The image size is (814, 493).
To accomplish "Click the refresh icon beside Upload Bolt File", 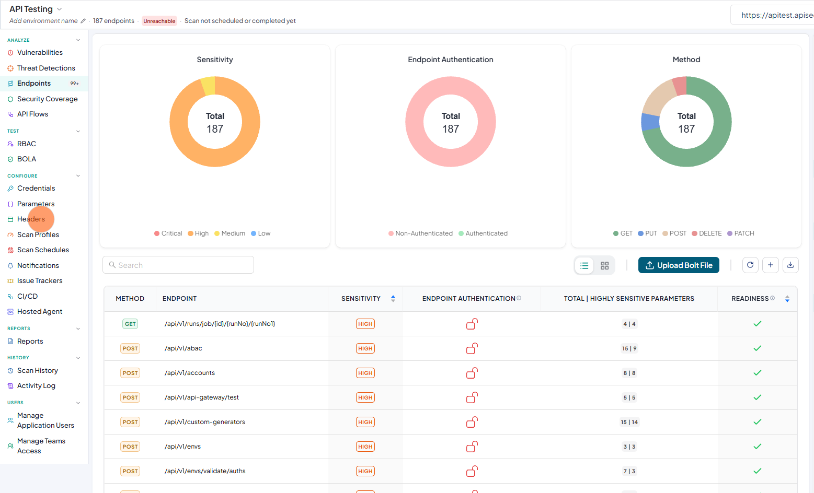I will click(750, 265).
